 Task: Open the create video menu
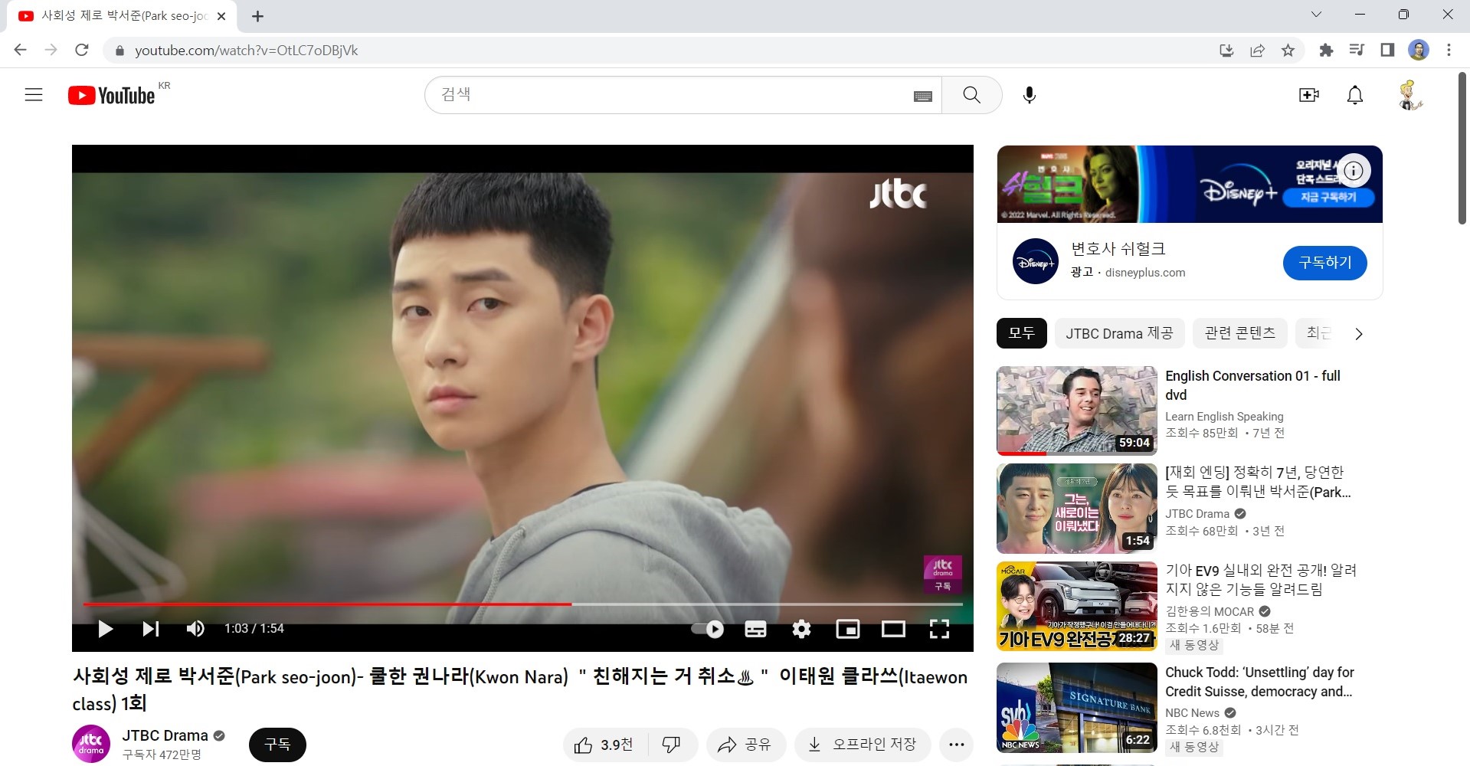tap(1308, 95)
